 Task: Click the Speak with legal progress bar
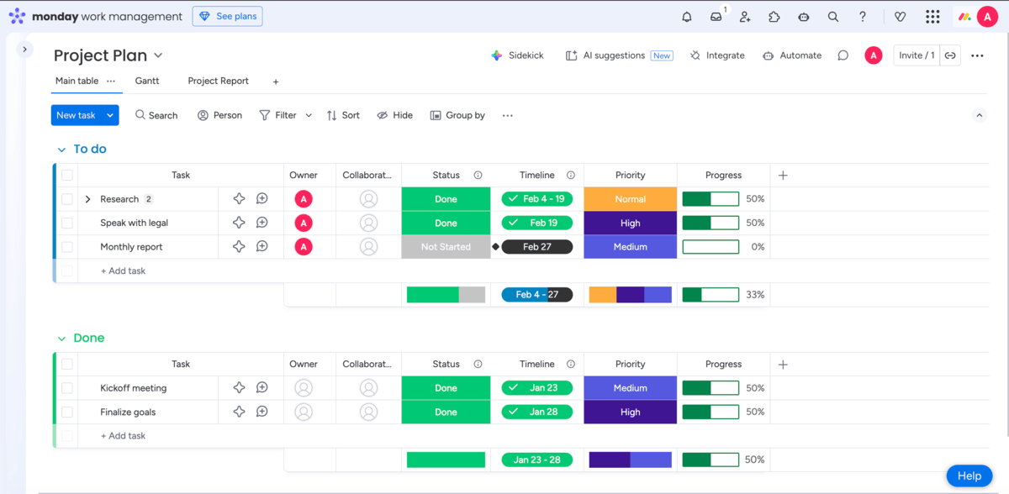711,223
